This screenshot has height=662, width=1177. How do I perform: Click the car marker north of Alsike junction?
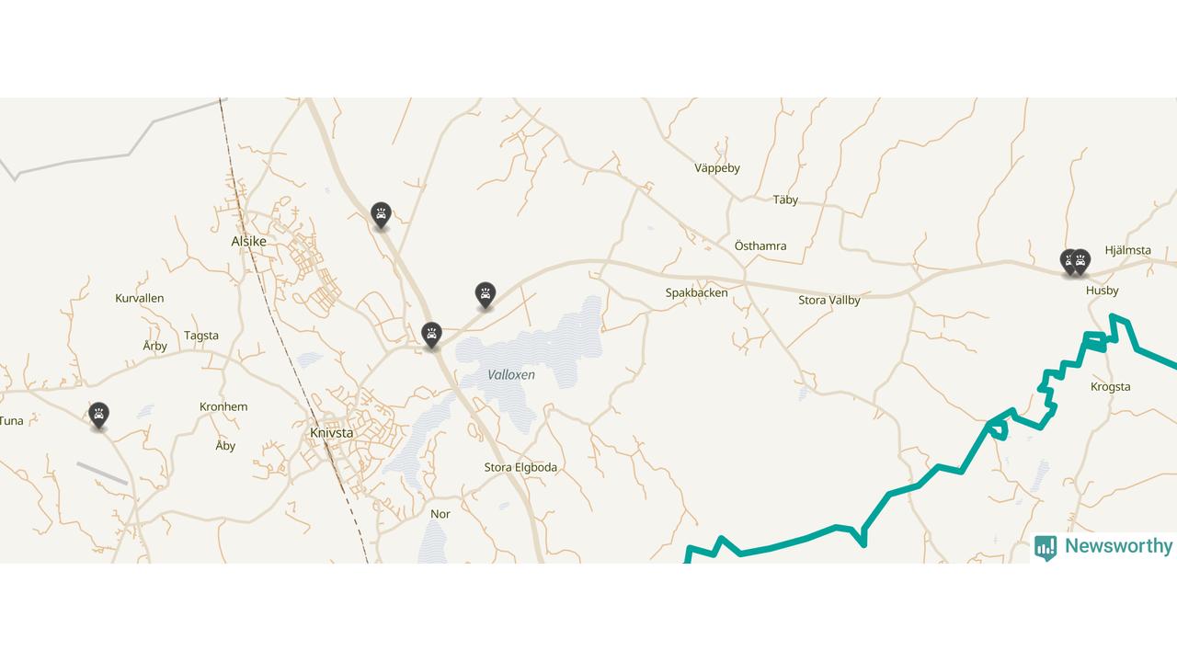coord(381,215)
